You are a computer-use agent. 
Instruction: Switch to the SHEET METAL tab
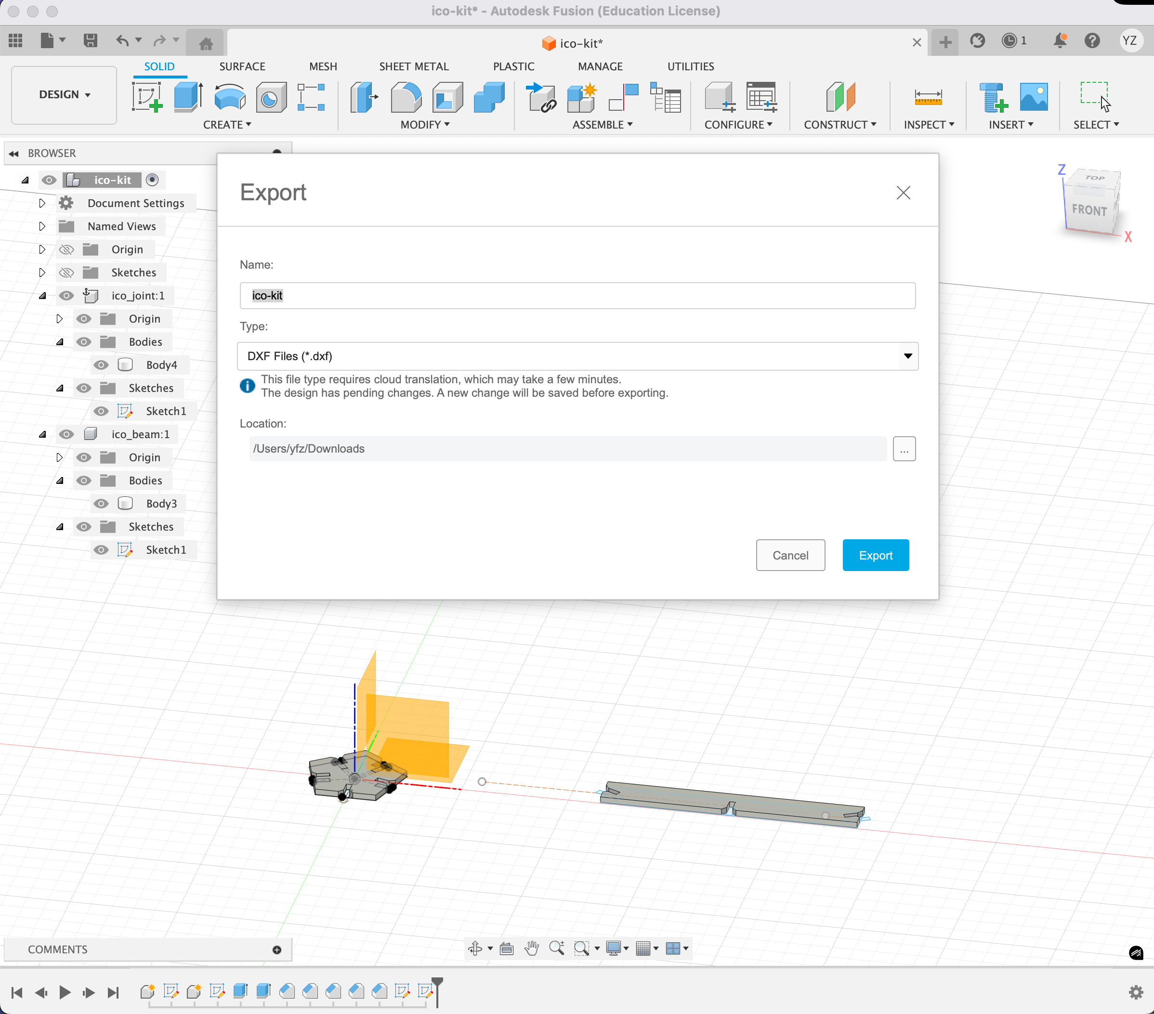point(414,66)
